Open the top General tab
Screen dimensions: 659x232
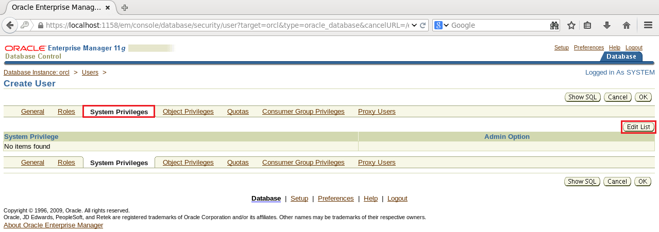[32, 111]
